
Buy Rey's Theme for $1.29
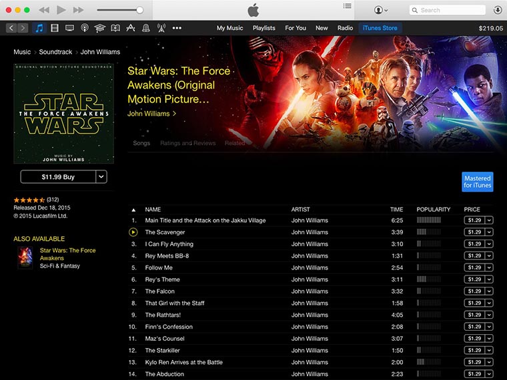pos(475,280)
